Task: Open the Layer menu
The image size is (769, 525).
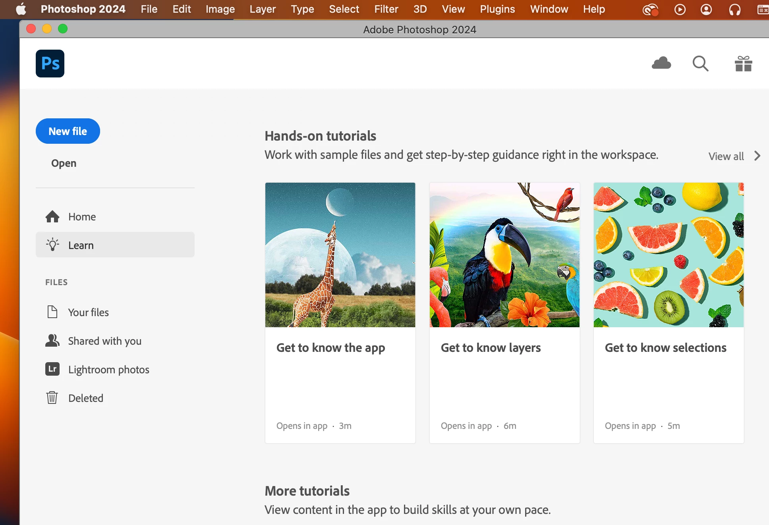Action: pos(263,9)
